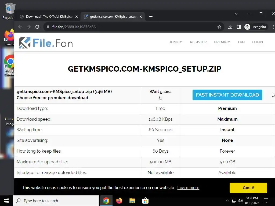
Task: Click the Wait 5 sec. text
Action: click(161, 92)
